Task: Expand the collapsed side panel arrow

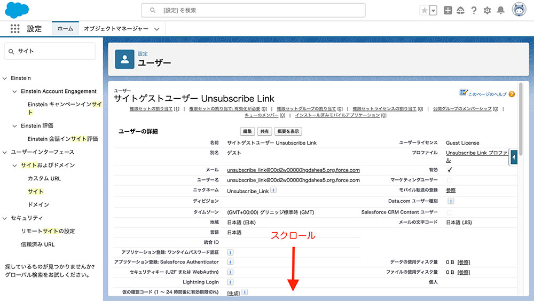Action: click(514, 157)
